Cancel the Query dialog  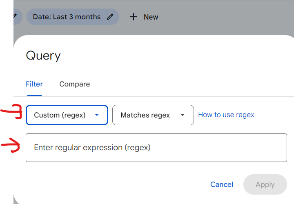tap(222, 184)
